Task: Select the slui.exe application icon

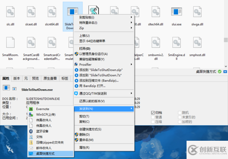Action: [176, 12]
